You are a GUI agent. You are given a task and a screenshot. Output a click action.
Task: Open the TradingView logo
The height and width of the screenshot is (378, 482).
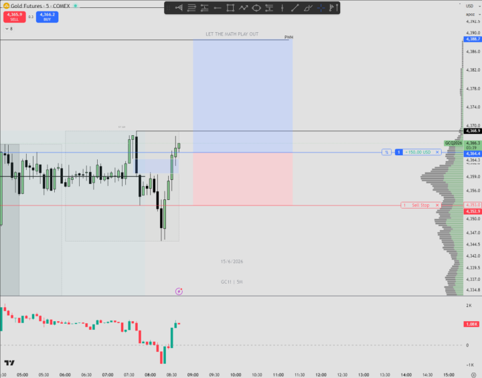[x=9, y=363]
